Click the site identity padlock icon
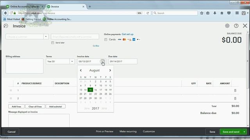The width and height of the screenshot is (250, 140). (x=15, y=13)
